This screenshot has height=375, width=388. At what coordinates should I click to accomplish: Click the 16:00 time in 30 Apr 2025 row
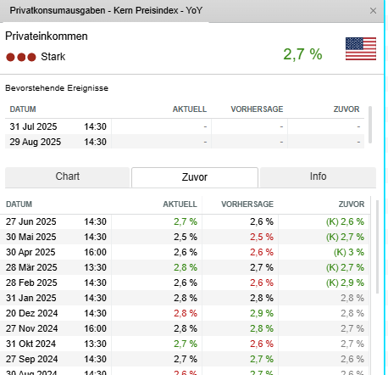pos(95,252)
